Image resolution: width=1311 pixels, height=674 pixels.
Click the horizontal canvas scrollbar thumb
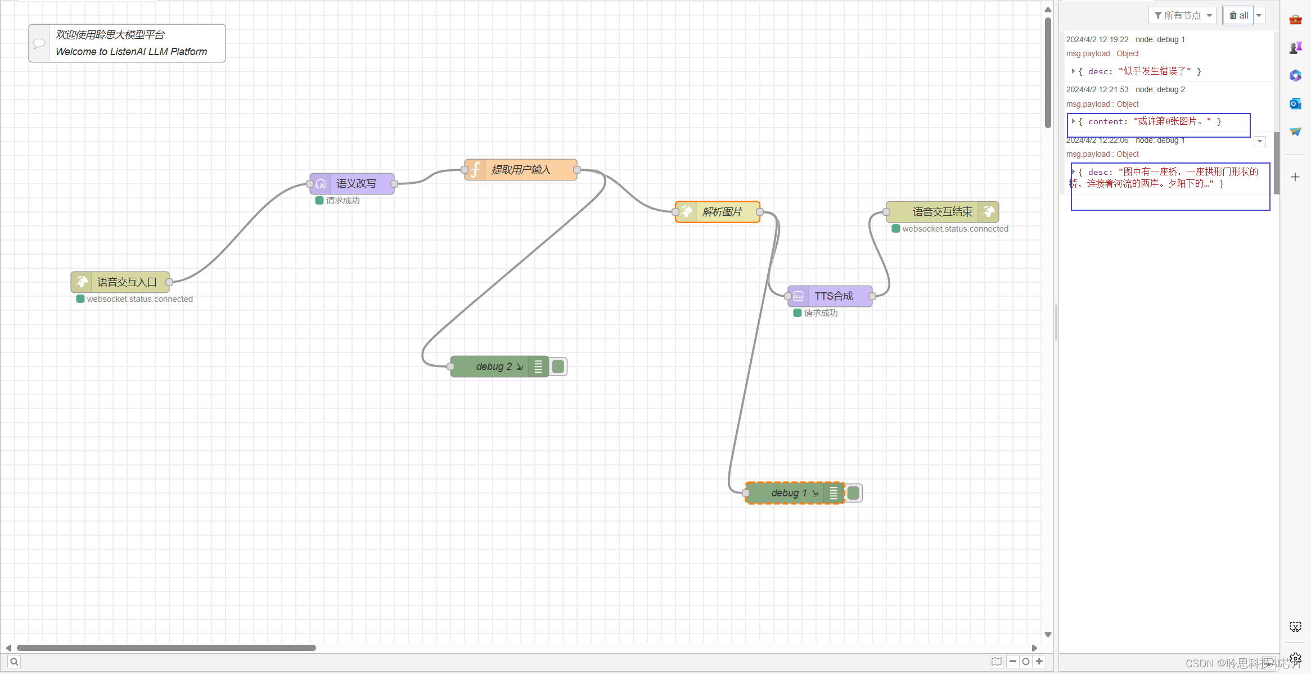tap(166, 648)
